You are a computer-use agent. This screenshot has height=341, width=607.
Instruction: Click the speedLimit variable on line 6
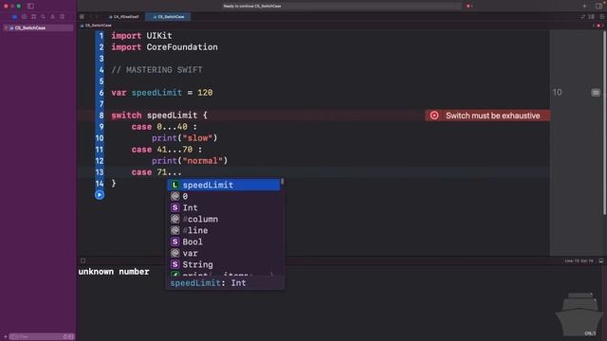[156, 93]
